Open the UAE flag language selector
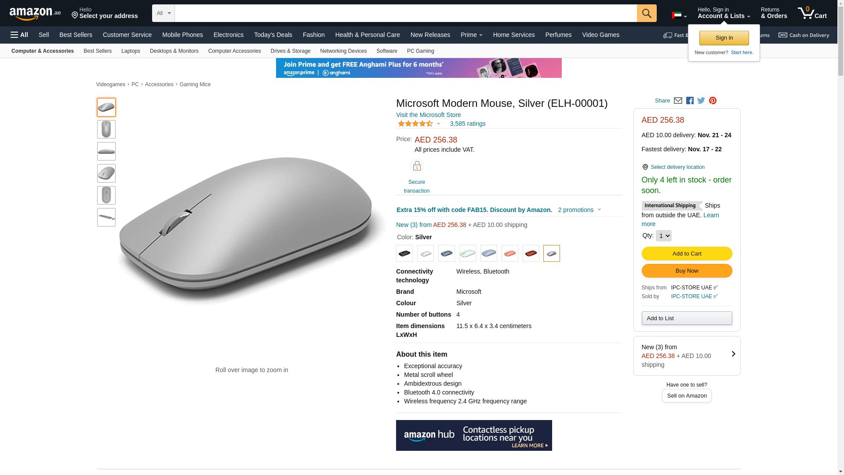This screenshot has height=475, width=844. click(x=679, y=15)
